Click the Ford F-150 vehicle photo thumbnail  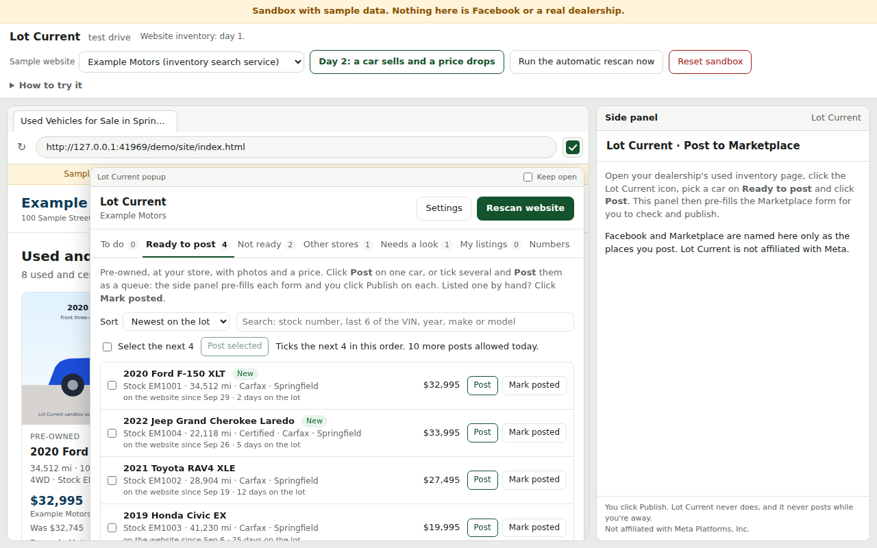tap(56, 358)
